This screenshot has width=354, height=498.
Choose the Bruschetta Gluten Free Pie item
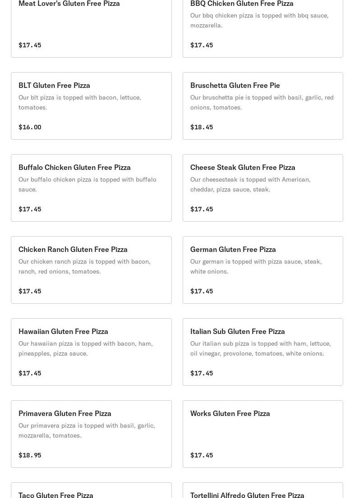(x=235, y=85)
